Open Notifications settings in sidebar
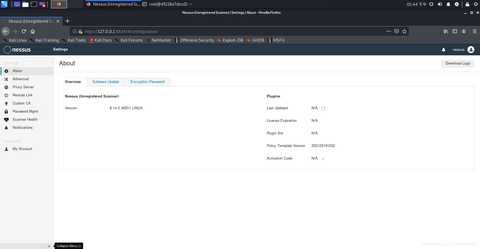This screenshot has height=249, width=480. [27, 128]
